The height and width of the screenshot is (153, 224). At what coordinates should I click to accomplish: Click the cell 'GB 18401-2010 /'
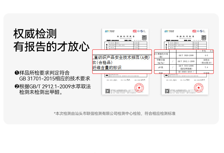coord(186,72)
